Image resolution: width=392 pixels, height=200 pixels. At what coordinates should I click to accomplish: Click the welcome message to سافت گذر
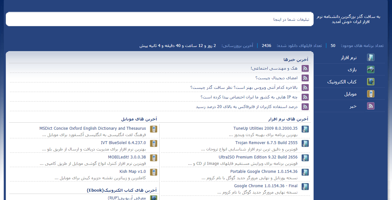pos(349,19)
